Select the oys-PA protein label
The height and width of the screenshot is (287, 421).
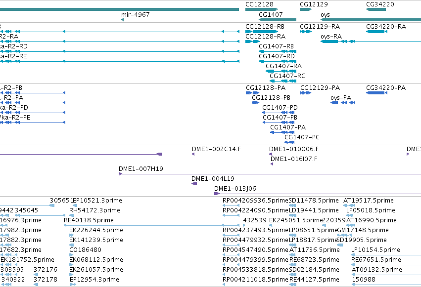341,98
